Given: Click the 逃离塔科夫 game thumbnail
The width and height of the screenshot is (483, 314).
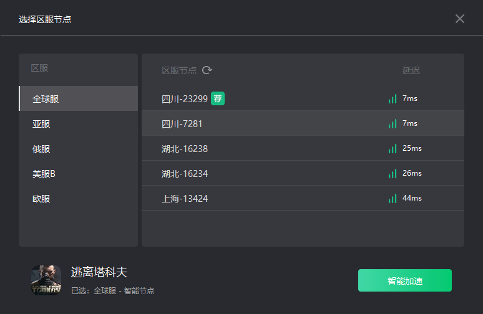Looking at the screenshot, I should click(46, 280).
